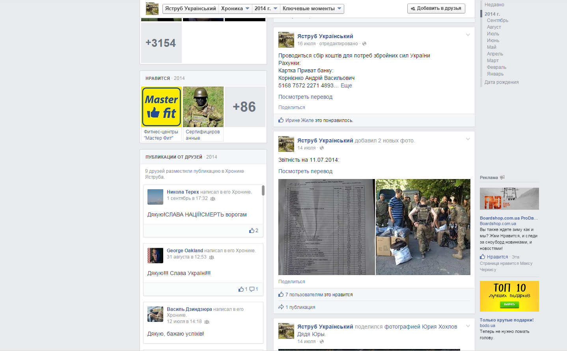567x351 pixels.
Task: Click the profile avatar in the top bar
Action: click(x=152, y=9)
